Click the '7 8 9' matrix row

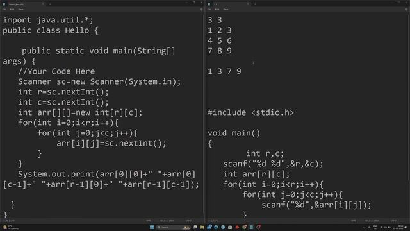coord(220,51)
